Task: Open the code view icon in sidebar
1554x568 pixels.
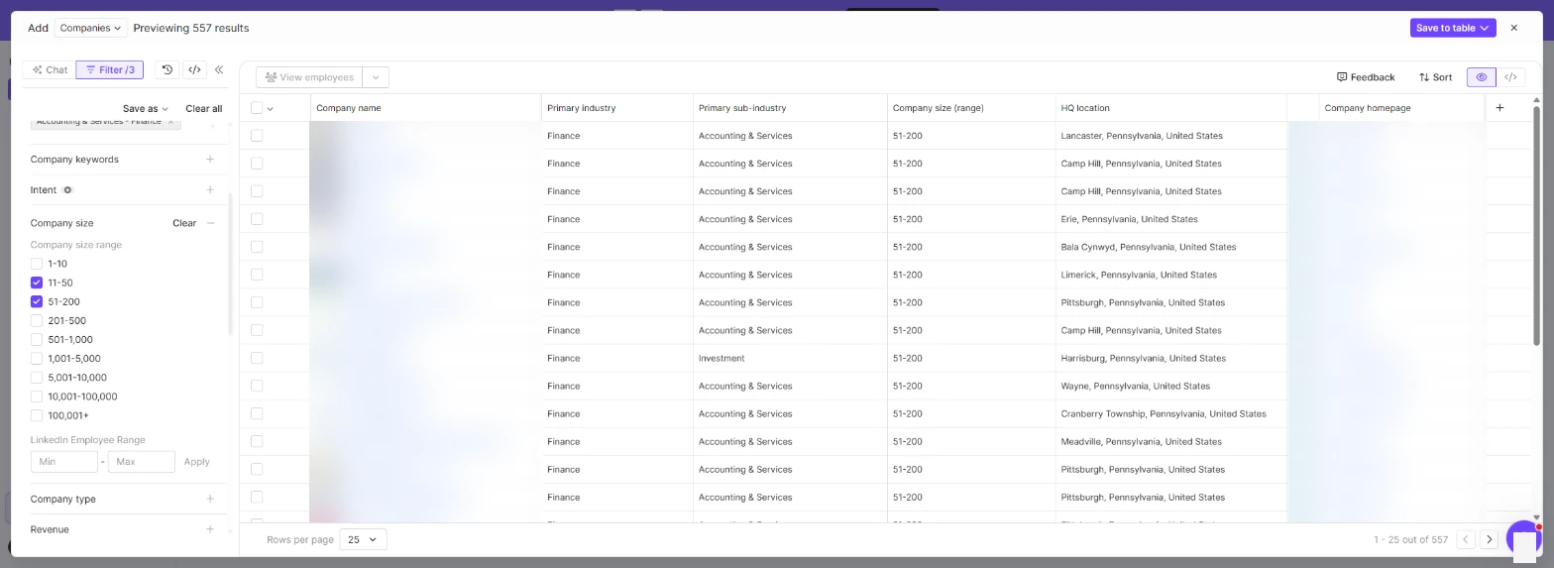Action: (194, 69)
